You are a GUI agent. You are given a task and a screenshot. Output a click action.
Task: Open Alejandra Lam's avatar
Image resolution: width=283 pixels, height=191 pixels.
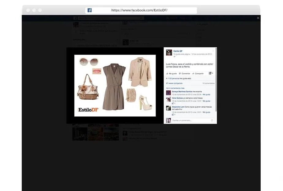click(168, 108)
